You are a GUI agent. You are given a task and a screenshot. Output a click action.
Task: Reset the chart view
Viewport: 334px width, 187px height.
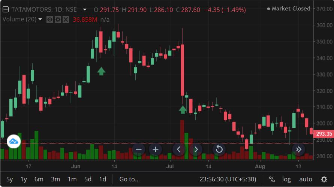pos(219,150)
